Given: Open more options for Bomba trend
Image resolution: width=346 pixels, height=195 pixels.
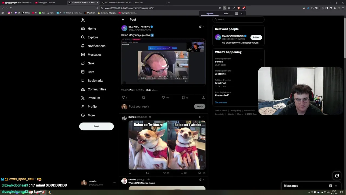Looking at the screenshot, I should 261,59.
